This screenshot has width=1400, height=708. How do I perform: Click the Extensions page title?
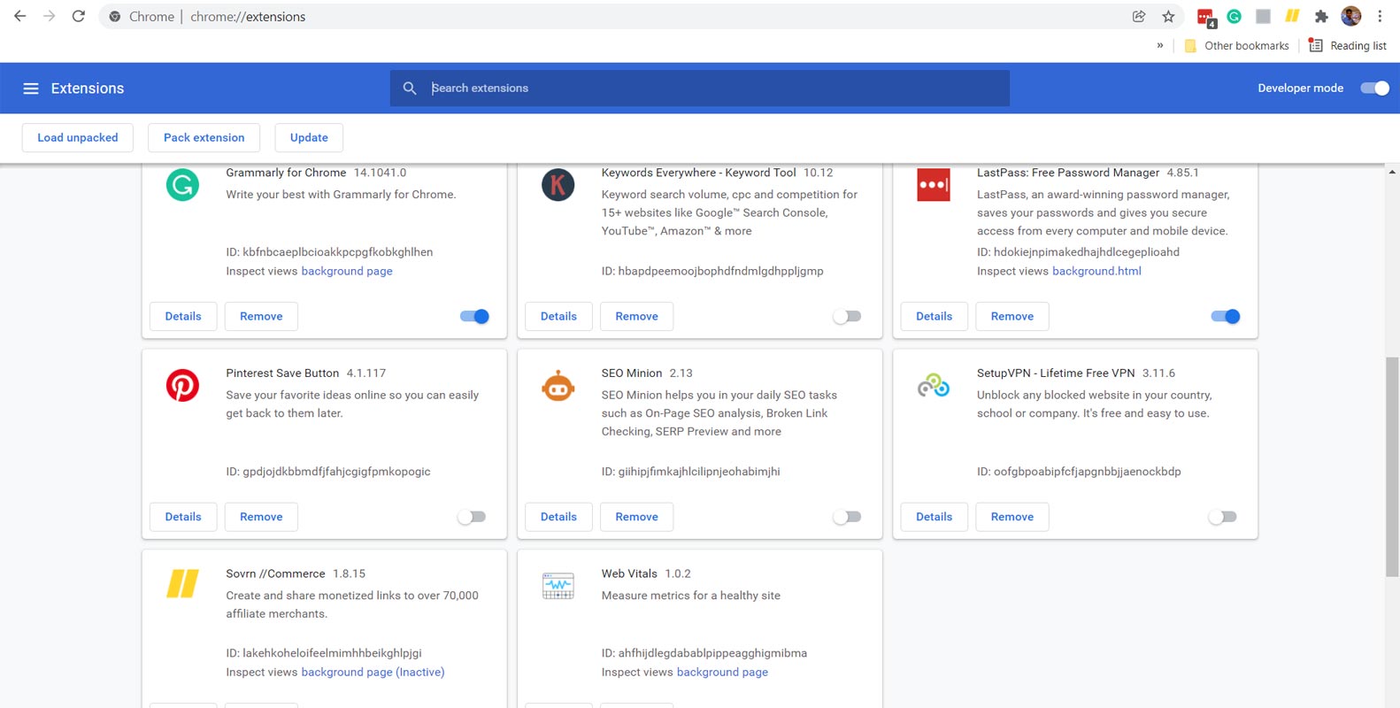point(88,88)
